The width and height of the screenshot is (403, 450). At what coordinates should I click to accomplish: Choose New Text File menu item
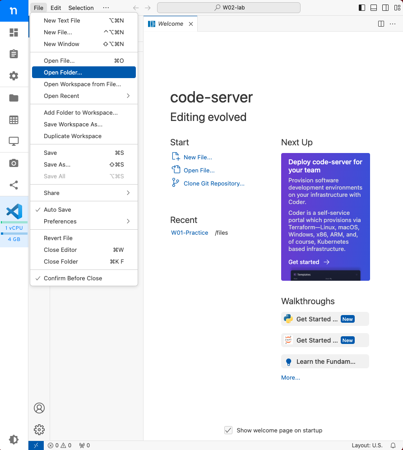(84, 21)
